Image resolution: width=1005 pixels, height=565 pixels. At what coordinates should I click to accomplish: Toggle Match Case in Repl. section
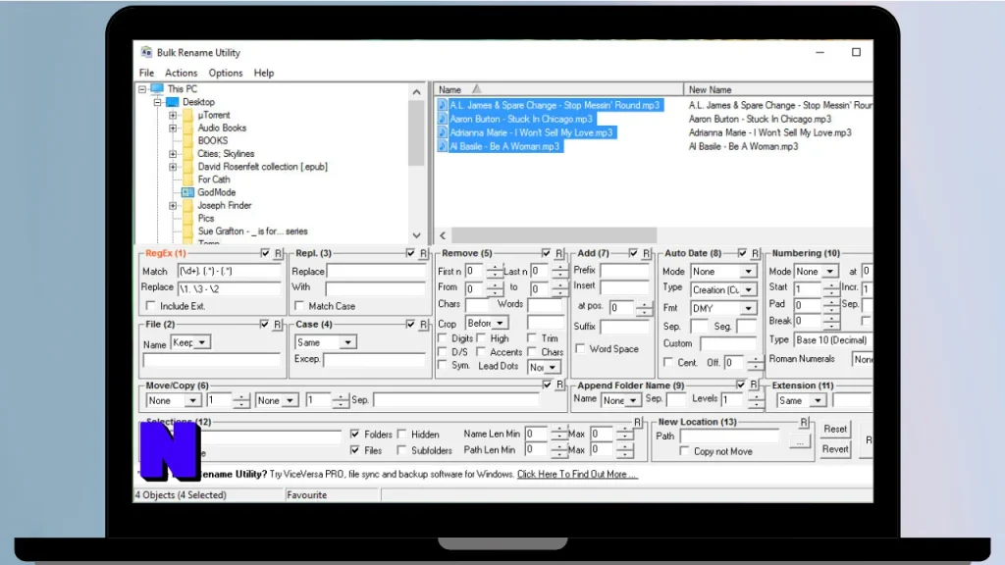tap(299, 306)
